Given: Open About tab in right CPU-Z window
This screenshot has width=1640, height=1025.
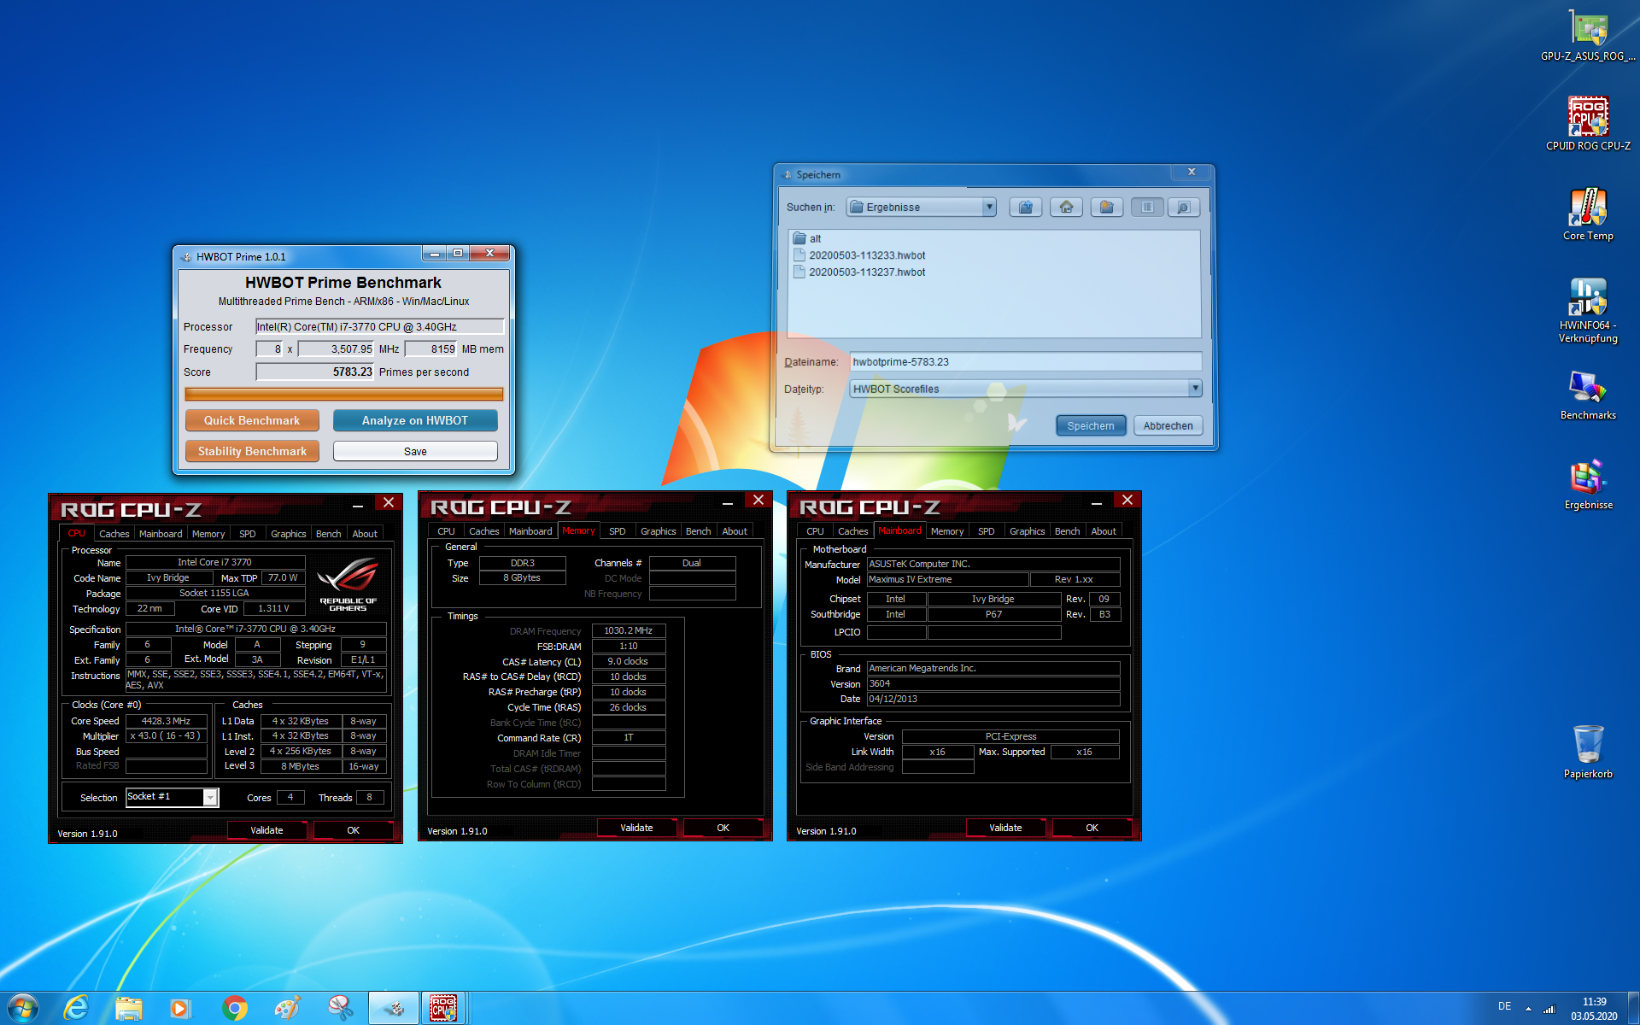Looking at the screenshot, I should 1104,531.
